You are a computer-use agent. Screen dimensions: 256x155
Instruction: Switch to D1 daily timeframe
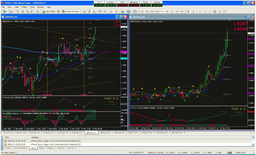(172, 11)
